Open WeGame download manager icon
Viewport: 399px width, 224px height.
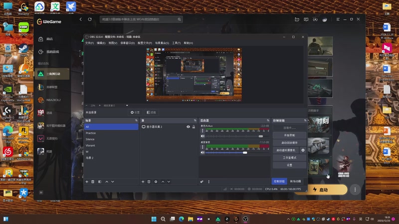click(x=315, y=19)
